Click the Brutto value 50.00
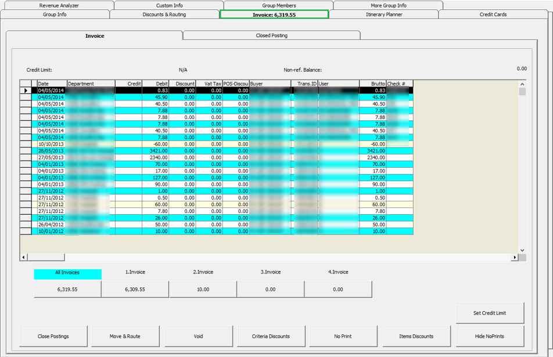Image resolution: width=553 pixels, height=357 pixels. [x=373, y=225]
